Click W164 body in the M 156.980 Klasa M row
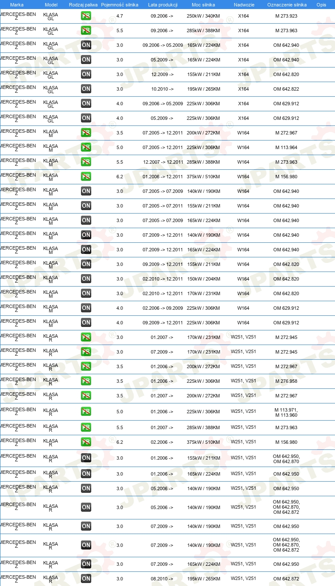 coord(243,177)
